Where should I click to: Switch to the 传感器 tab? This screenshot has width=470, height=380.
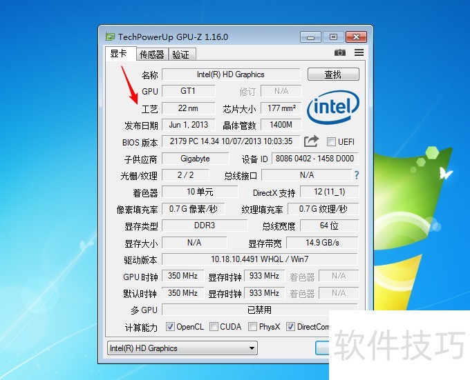coord(152,54)
